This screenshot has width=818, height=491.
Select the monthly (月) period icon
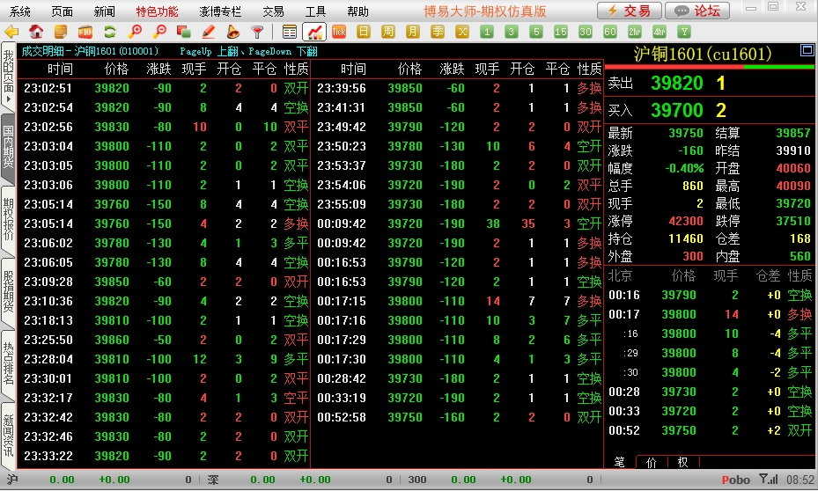tap(413, 32)
